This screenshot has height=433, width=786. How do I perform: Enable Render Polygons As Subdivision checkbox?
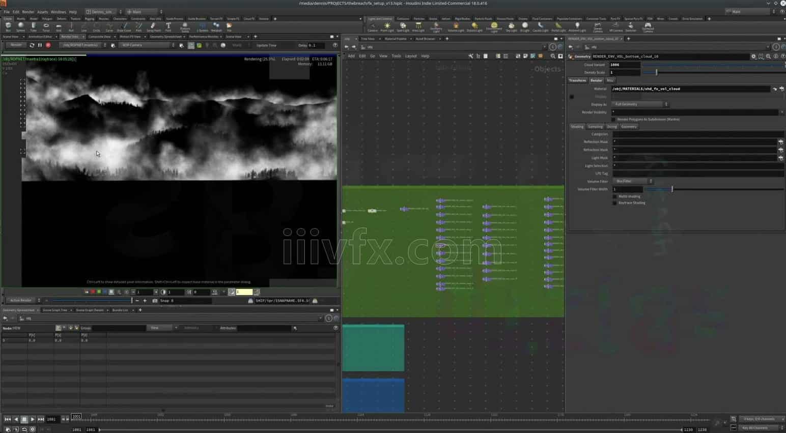pyautogui.click(x=614, y=120)
